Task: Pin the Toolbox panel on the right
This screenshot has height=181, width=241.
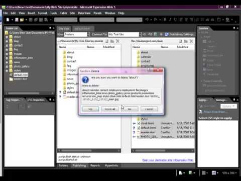Action: pyautogui.click(x=234, y=28)
